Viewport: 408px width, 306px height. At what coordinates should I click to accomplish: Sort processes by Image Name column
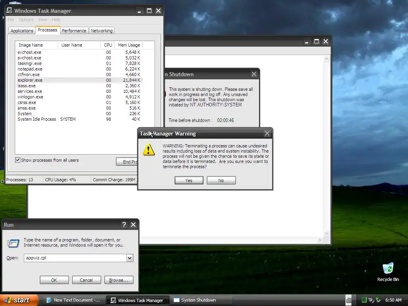pos(36,45)
